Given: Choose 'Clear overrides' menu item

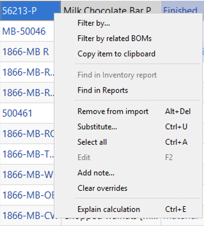Looking at the screenshot, I should [x=102, y=188].
